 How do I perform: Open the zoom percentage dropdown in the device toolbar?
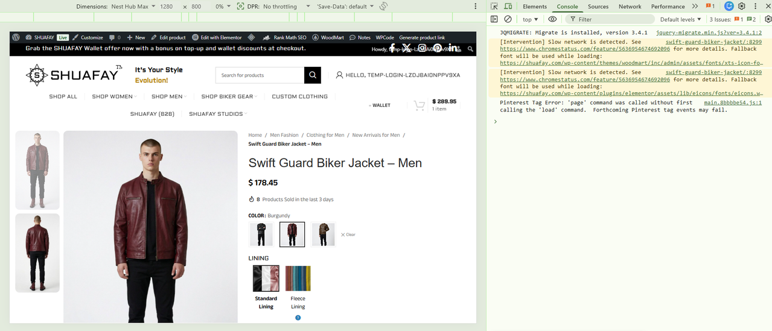[223, 6]
